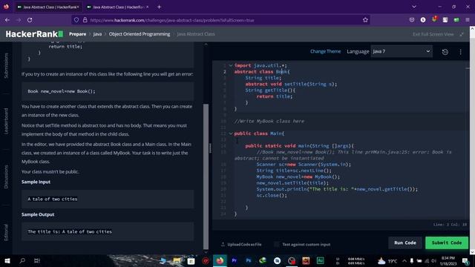This screenshot has width=475, height=267.
Task: Close the first Java Abstract Class tab
Action: point(78,7)
